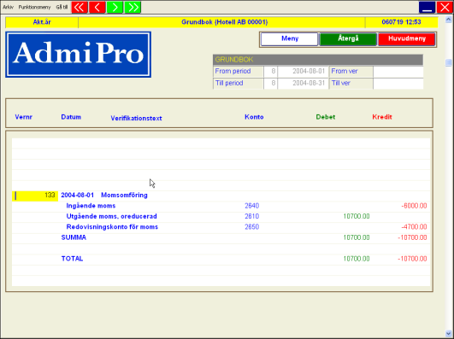Image resolution: width=454 pixels, height=339 pixels.
Task: Click the debit amount on Utgående moms row
Action: [357, 216]
